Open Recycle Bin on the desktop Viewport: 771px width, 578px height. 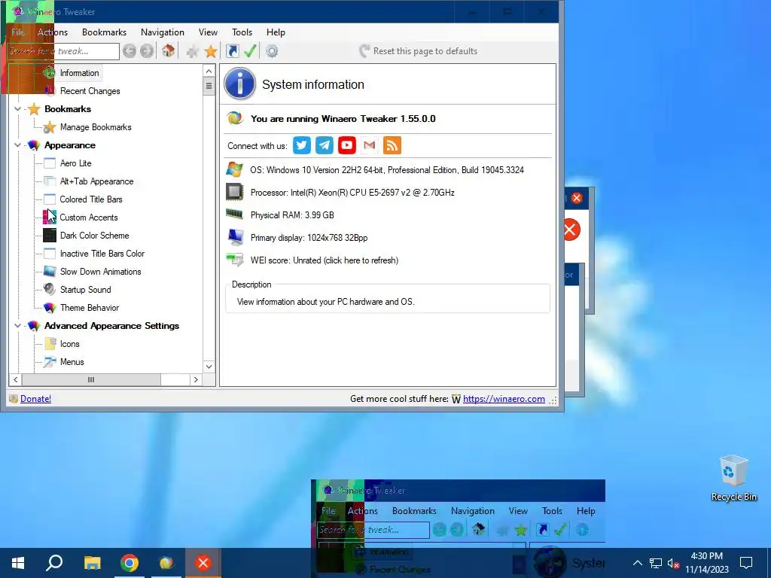tap(733, 478)
